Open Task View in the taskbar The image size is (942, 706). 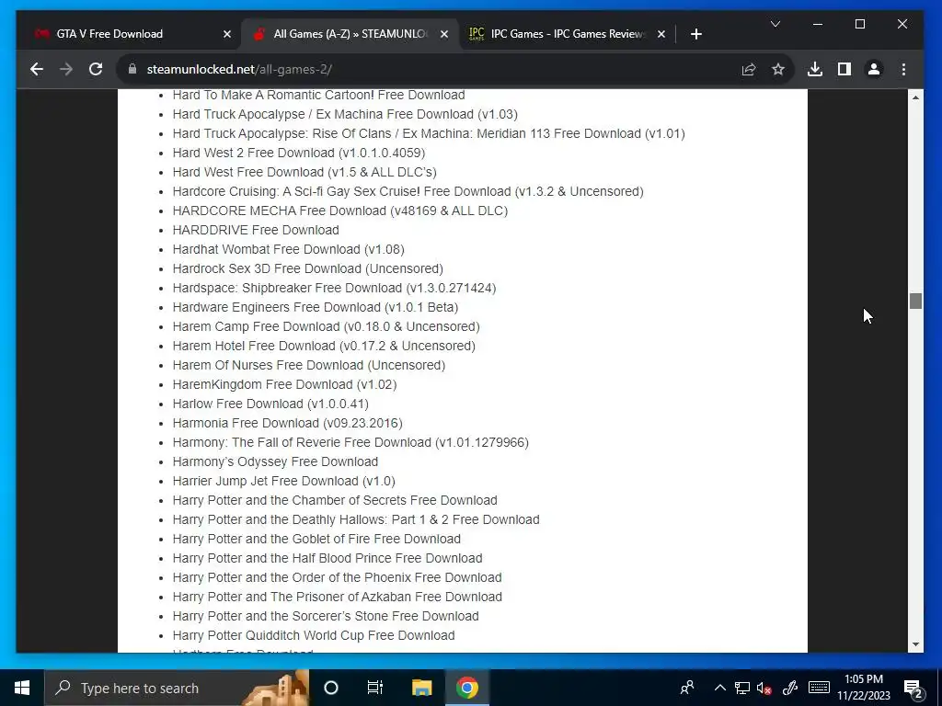tap(375, 688)
